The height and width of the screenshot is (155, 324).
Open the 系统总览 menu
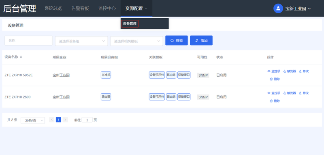coord(53,8)
